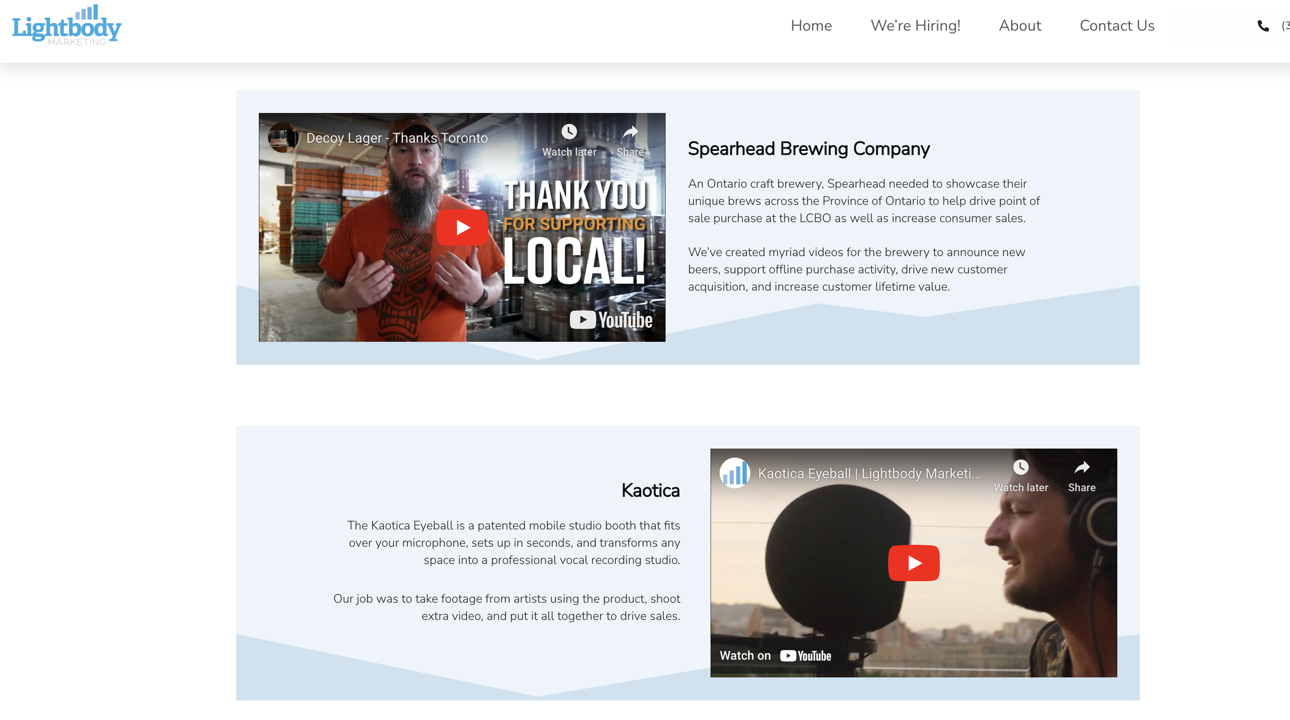The image size is (1290, 720).
Task: Click the phone icon in header
Action: (1263, 26)
